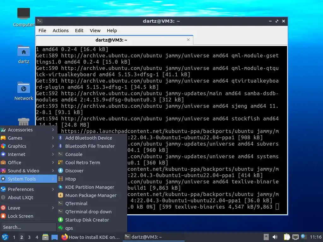The height and width of the screenshot is (242, 323).
Task: Select virtual desktop 2 in pager
Action: click(x=21, y=237)
